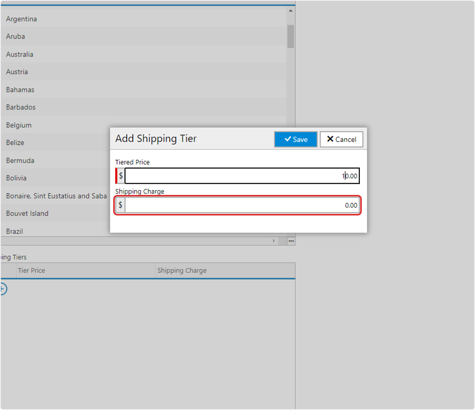The width and height of the screenshot is (475, 410).
Task: Cancel the Add Shipping Tier dialog
Action: (x=341, y=139)
